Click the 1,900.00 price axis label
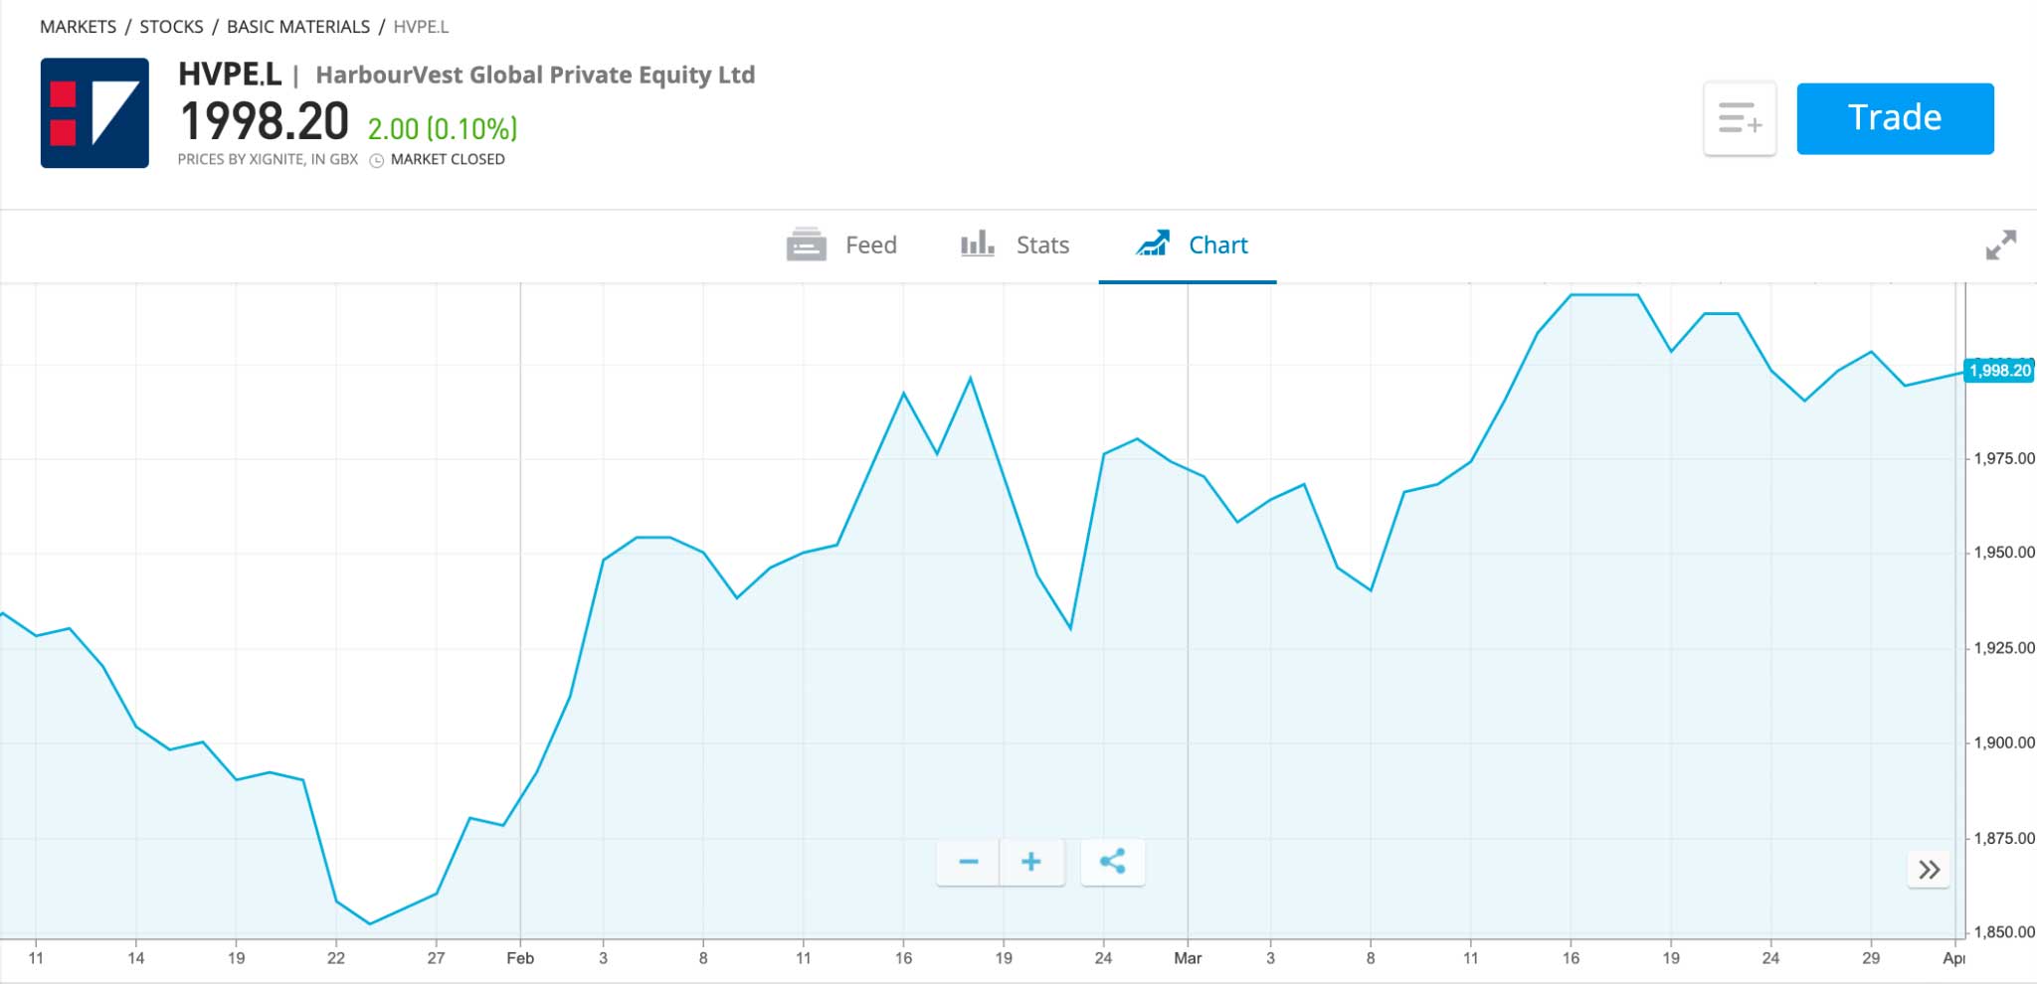 2004,742
